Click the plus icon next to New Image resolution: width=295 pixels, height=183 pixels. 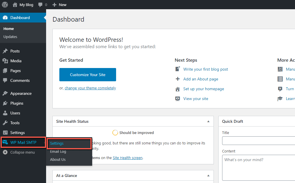[54, 5]
